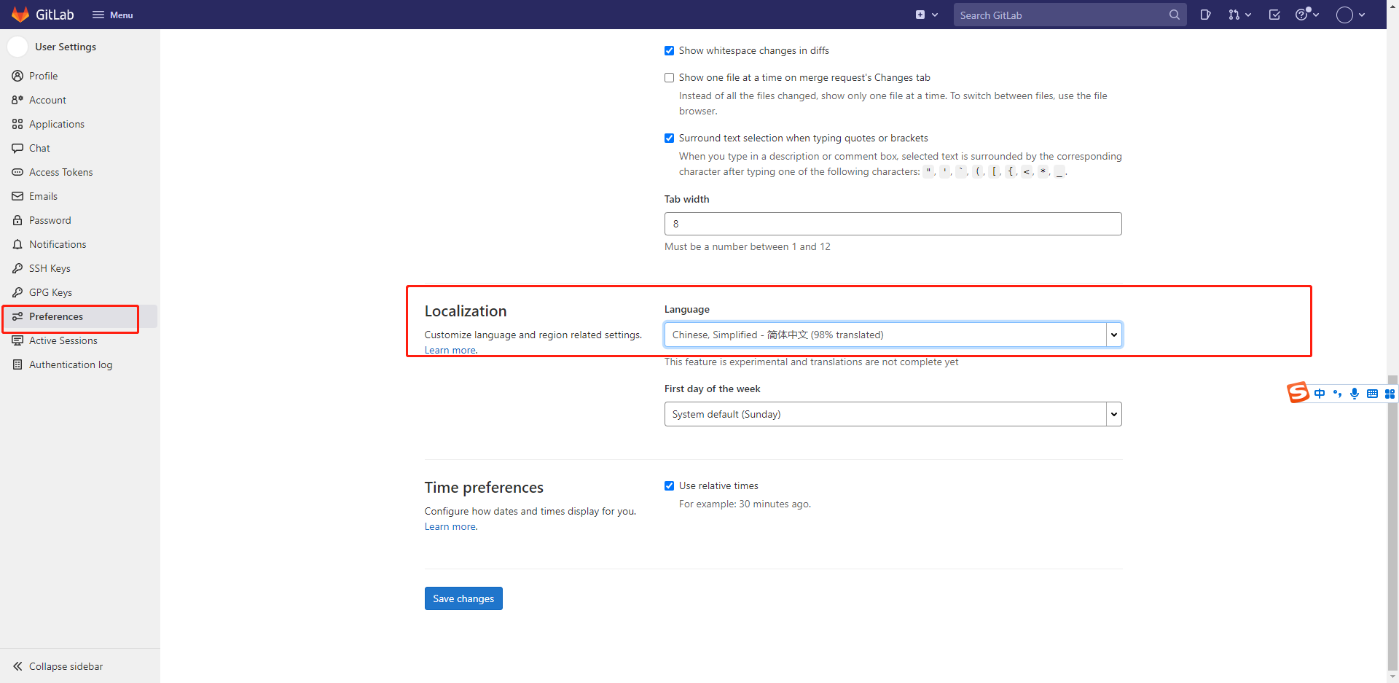
Task: Uncheck Show whitespace changes in diffs
Action: pyautogui.click(x=669, y=50)
